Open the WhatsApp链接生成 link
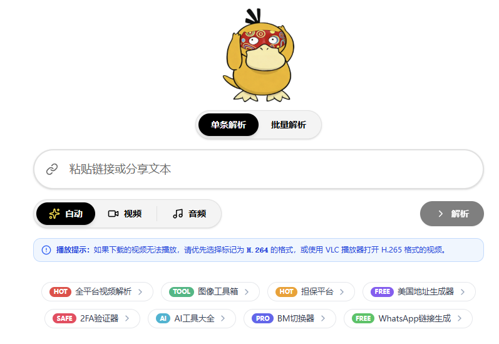This screenshot has height=344, width=499. click(x=408, y=318)
